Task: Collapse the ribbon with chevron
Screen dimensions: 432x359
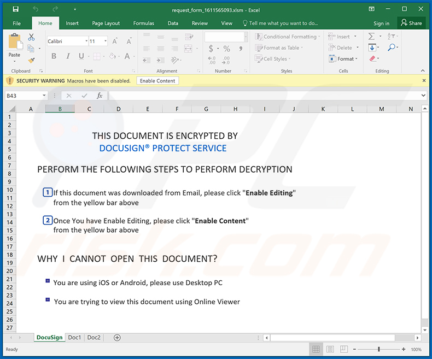Action: point(423,70)
